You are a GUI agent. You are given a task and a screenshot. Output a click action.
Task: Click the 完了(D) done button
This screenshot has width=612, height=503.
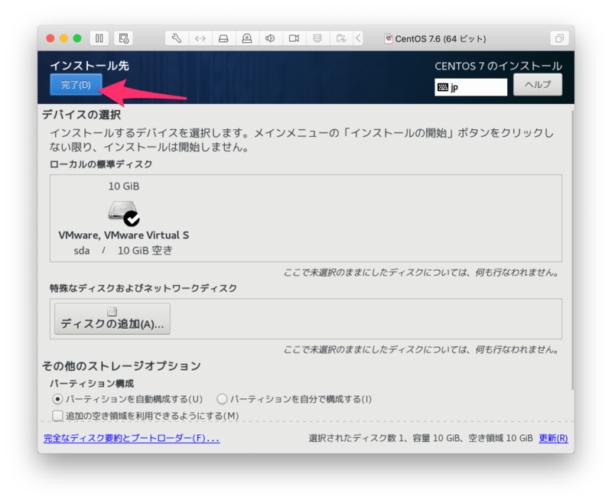click(76, 85)
